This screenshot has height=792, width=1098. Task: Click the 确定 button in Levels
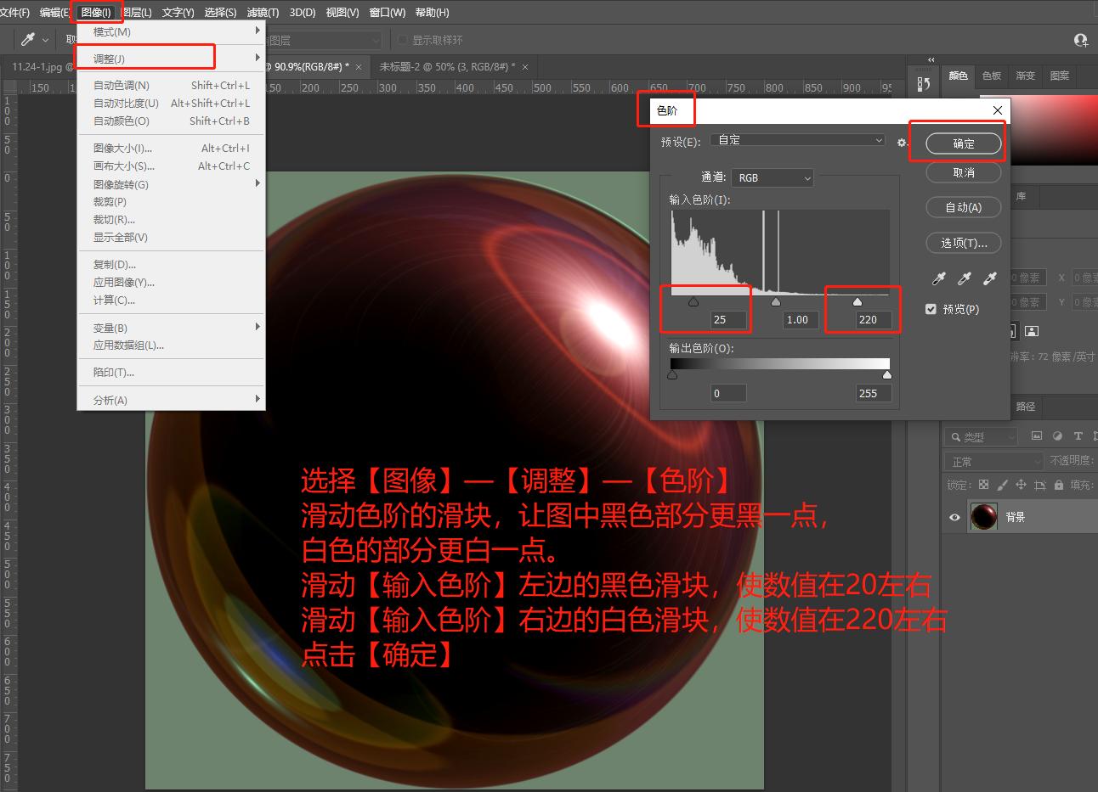coord(963,143)
